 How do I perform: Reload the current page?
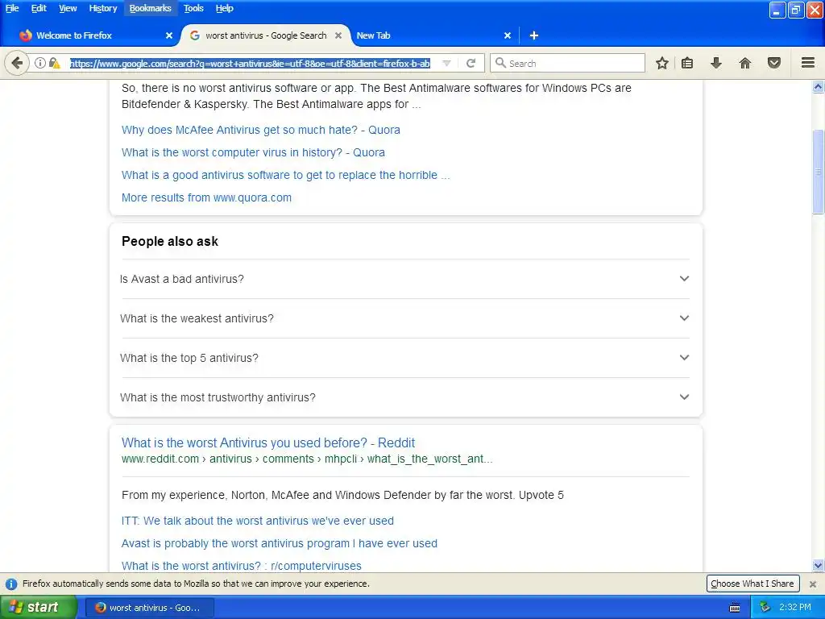coord(471,63)
